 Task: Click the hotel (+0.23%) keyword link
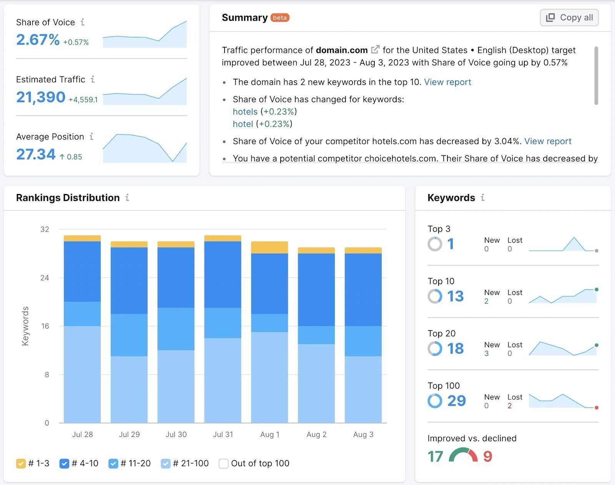243,124
